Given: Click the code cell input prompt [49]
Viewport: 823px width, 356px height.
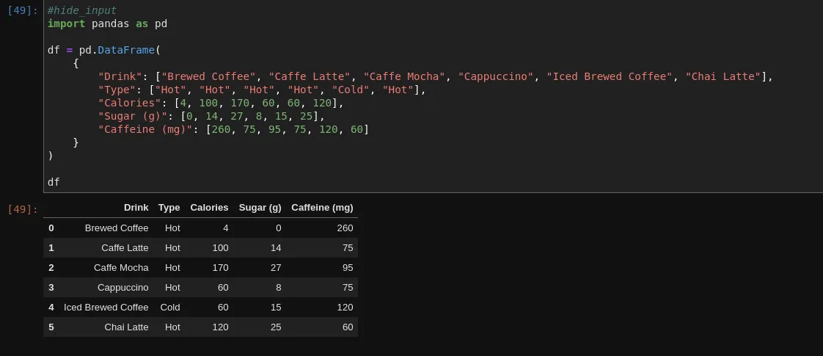Looking at the screenshot, I should [x=22, y=11].
